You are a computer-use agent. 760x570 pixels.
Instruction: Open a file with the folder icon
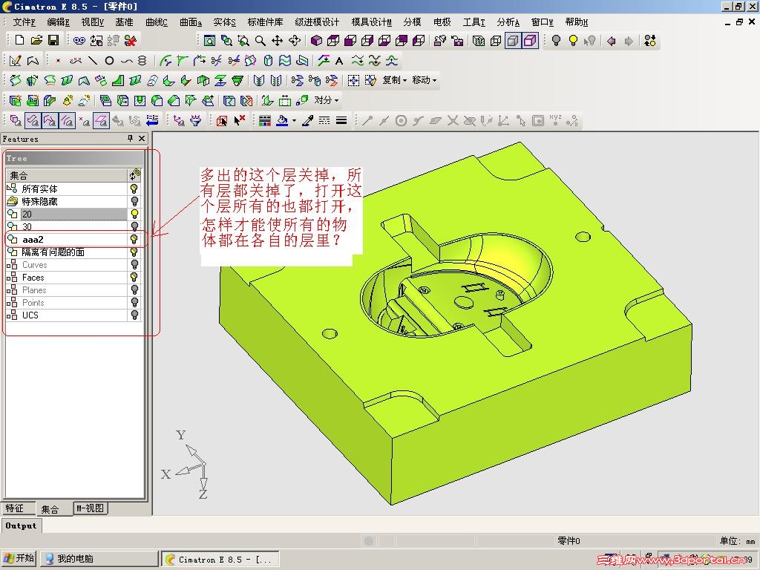(x=37, y=40)
